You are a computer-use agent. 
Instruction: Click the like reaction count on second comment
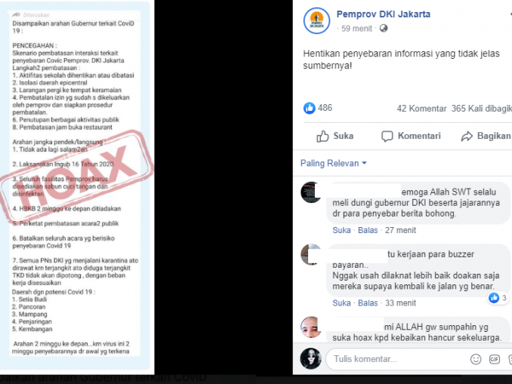click(x=498, y=297)
